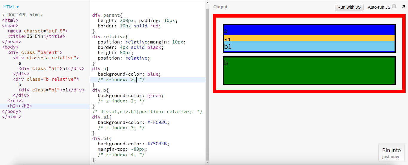Click the <head> opening tag line
The width and height of the screenshot is (408, 165).
tap(10, 26)
